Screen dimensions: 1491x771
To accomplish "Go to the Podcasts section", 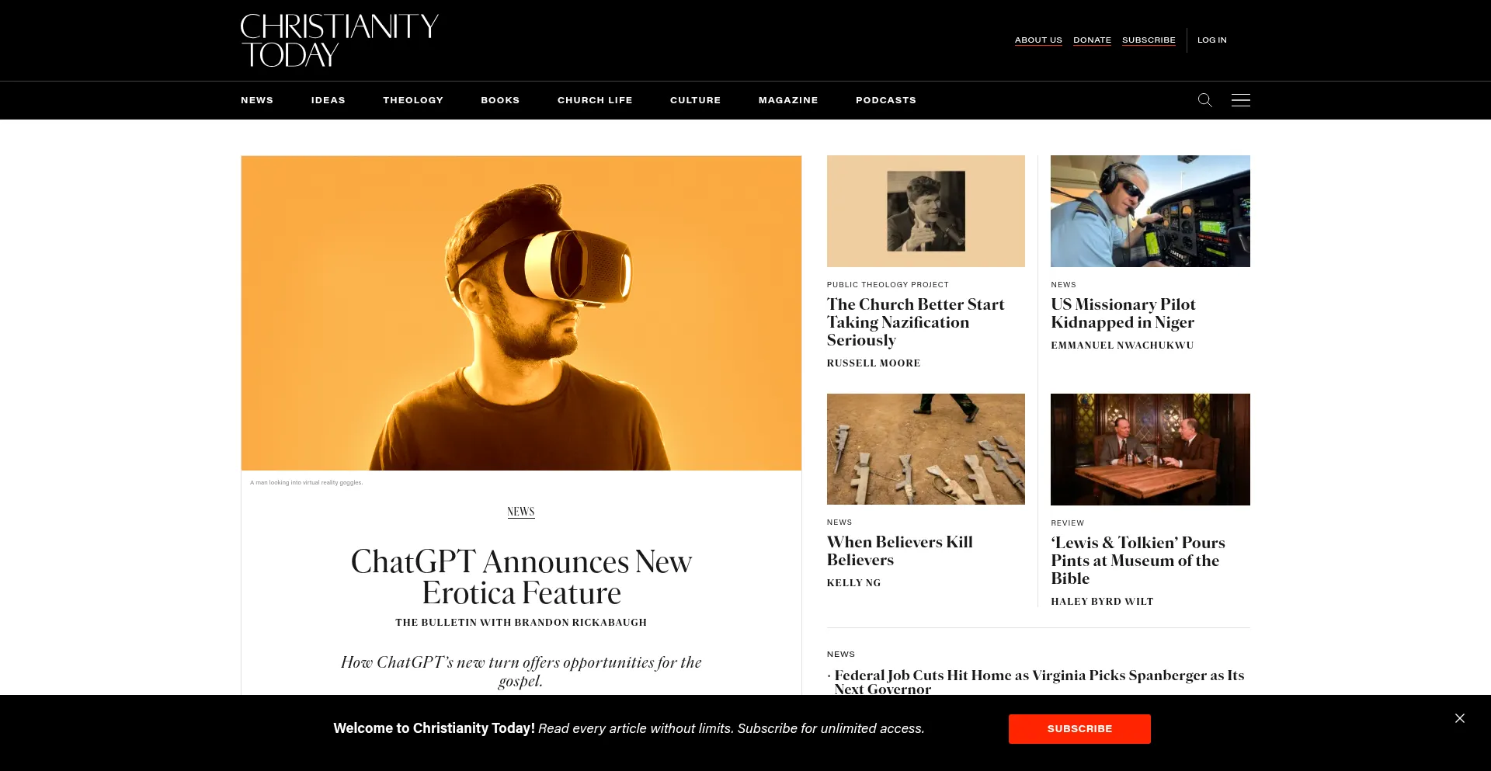I will pos(886,100).
